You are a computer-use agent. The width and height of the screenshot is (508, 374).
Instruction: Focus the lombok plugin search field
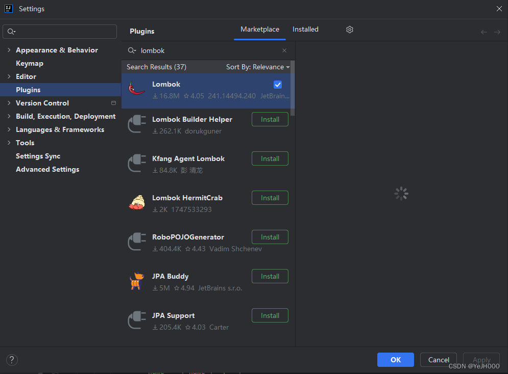(x=207, y=50)
